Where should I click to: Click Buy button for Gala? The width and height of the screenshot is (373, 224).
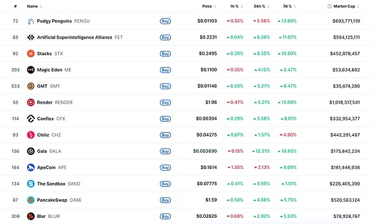click(165, 151)
